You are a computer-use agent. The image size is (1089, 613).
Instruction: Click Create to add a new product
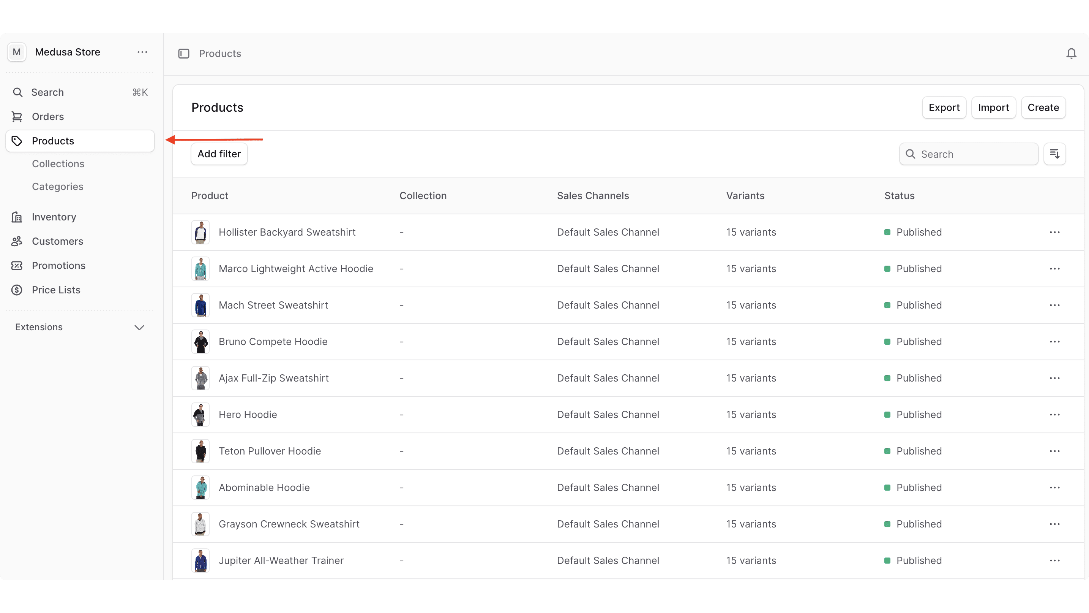pos(1043,108)
